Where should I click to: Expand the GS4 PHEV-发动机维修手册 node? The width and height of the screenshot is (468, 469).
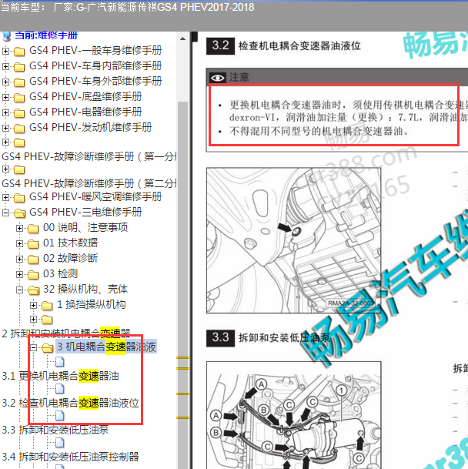(5, 128)
